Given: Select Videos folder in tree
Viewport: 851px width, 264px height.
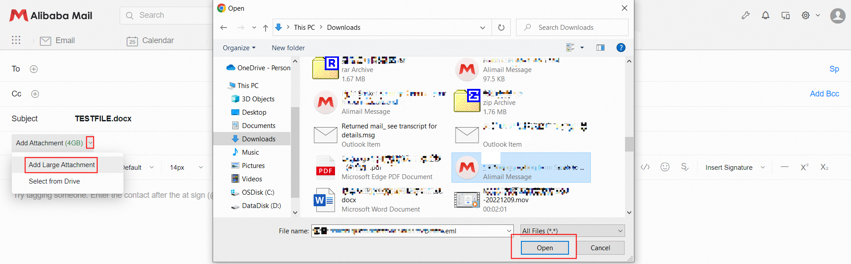Looking at the screenshot, I should (247, 179).
